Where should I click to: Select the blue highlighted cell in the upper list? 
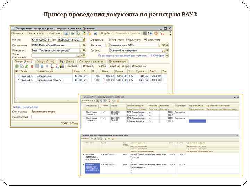[197, 121]
